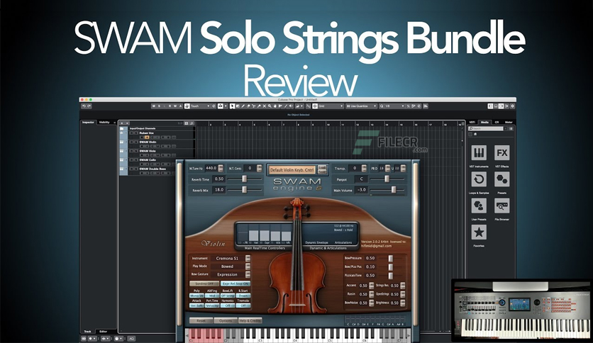The width and height of the screenshot is (593, 343).
Task: Open the Use Quantize dropdown
Action: tap(362, 106)
